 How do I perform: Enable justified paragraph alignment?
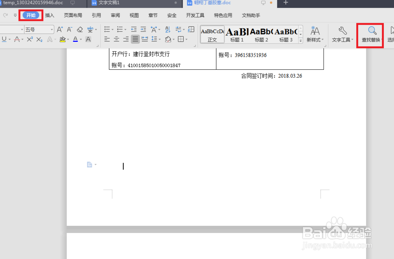click(x=135, y=39)
